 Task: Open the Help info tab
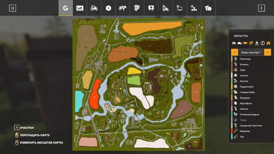point(208,8)
